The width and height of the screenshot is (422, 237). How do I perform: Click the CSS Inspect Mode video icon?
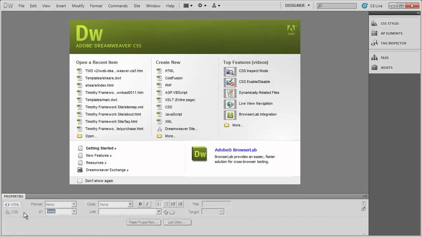click(x=230, y=71)
